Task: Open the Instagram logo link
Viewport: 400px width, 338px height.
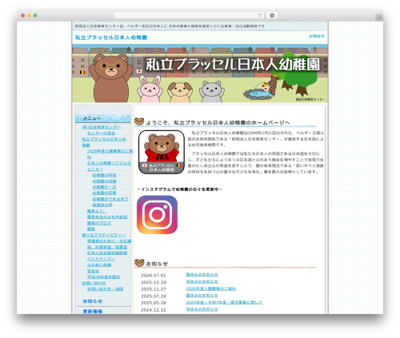Action: (157, 215)
